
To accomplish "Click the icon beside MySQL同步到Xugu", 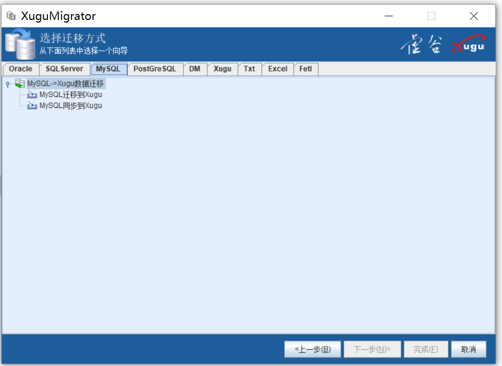I will click(x=32, y=105).
